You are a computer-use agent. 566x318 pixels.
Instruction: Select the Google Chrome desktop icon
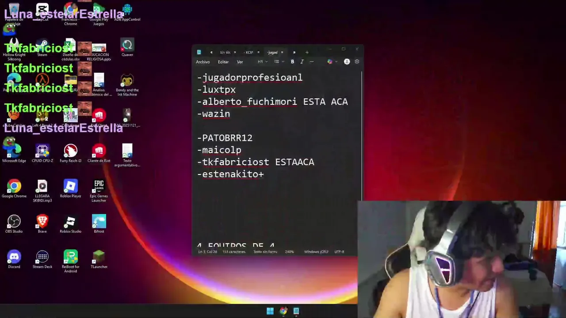pyautogui.click(x=14, y=189)
